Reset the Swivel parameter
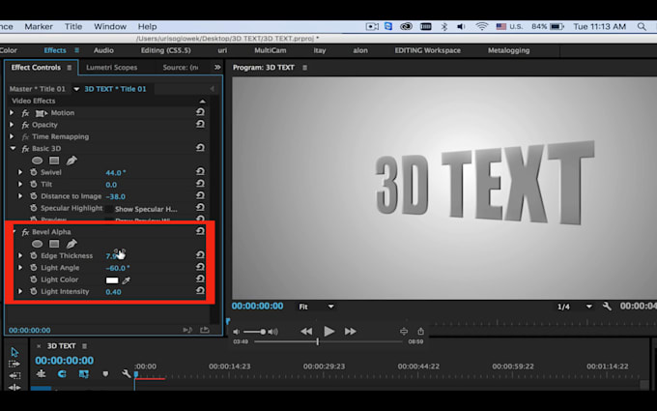 [x=200, y=172]
